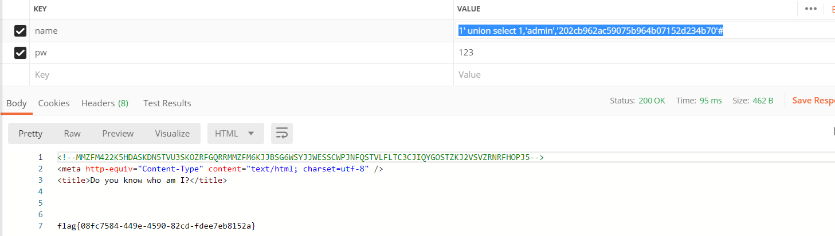The width and height of the screenshot is (835, 236).
Task: Open the Test Results tab
Action: [x=167, y=103]
